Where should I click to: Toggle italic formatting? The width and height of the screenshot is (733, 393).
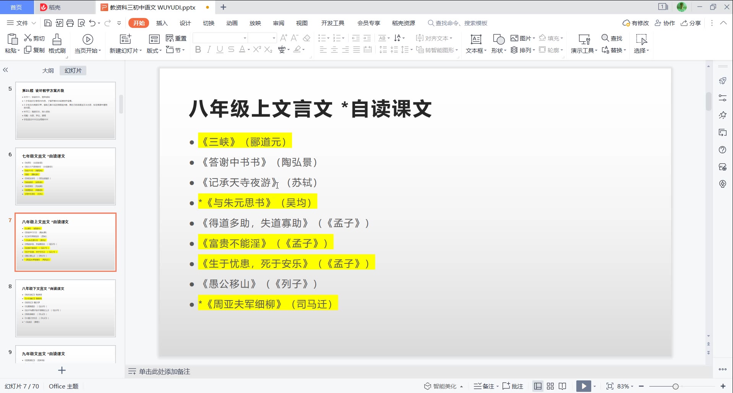coord(209,49)
